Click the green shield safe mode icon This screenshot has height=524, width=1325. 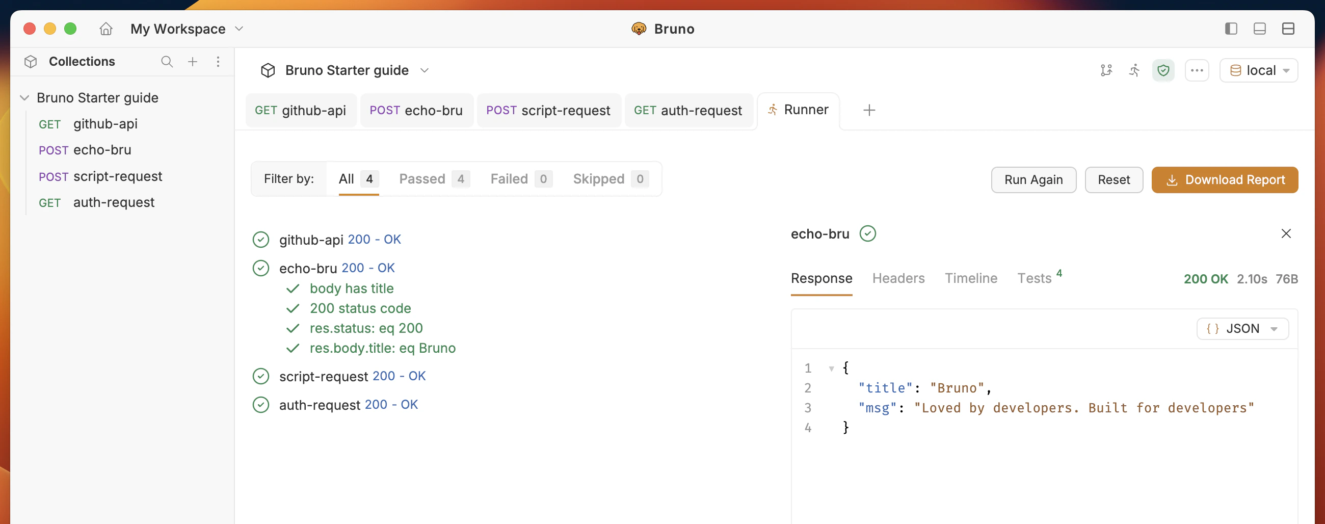click(1163, 70)
